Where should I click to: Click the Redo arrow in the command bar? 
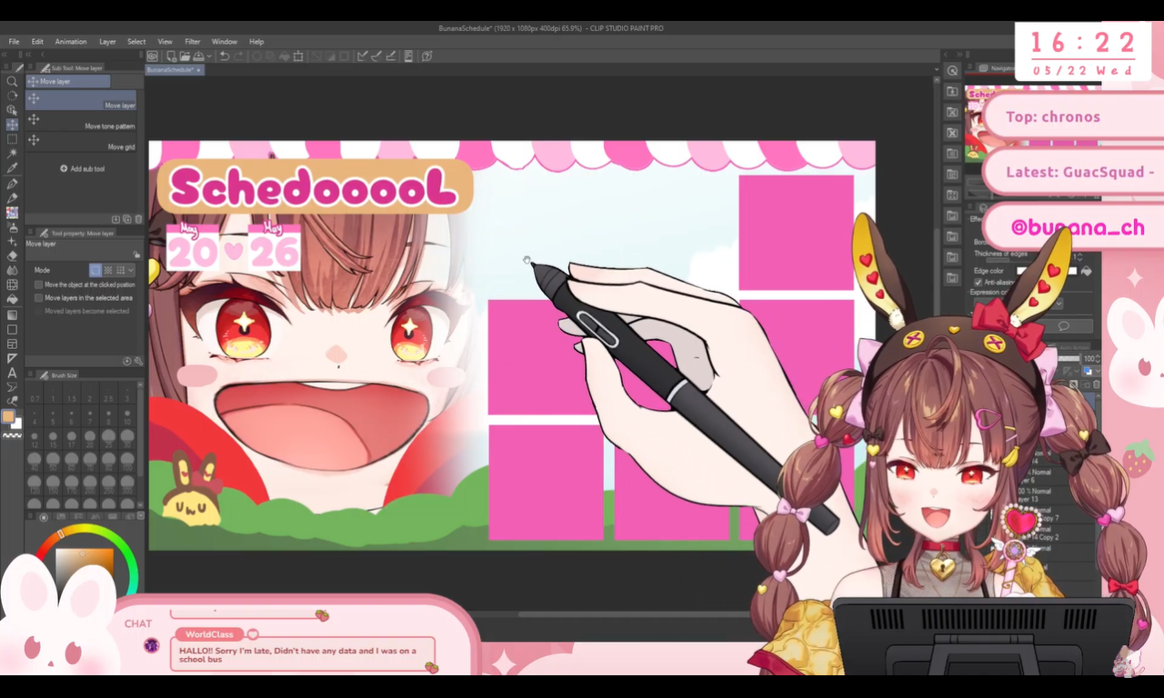[238, 56]
